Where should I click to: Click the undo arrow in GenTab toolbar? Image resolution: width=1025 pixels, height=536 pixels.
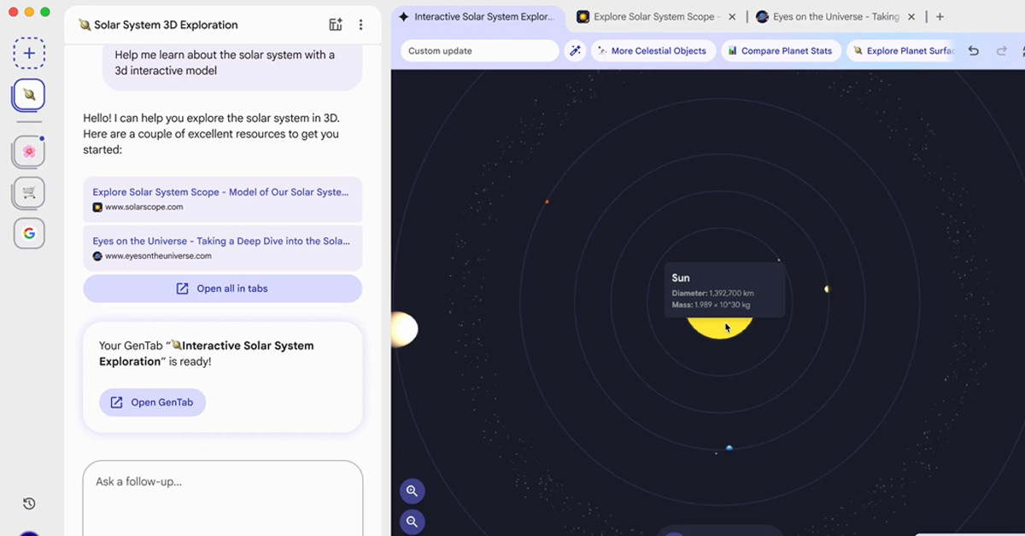point(973,51)
